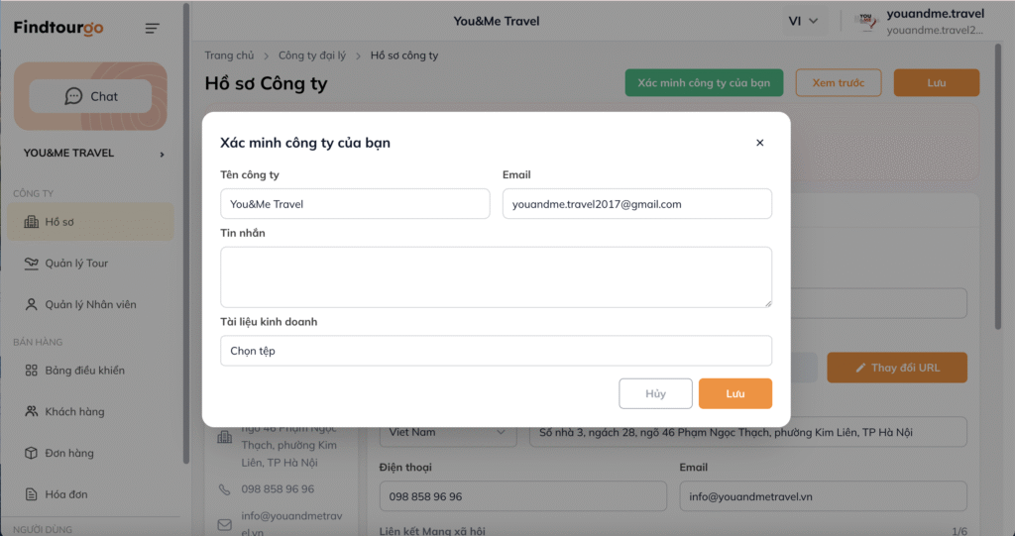Go to Trang chủ breadcrumb
The height and width of the screenshot is (536, 1015).
coord(229,55)
